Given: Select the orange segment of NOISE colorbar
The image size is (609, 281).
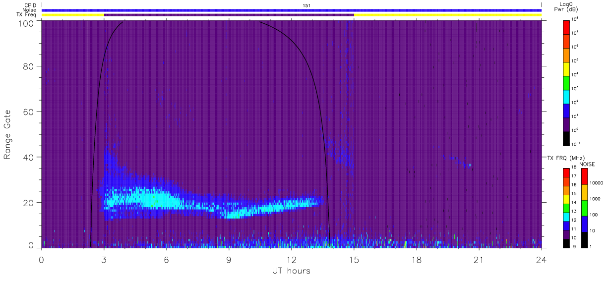Looking at the screenshot, I should click(584, 192).
